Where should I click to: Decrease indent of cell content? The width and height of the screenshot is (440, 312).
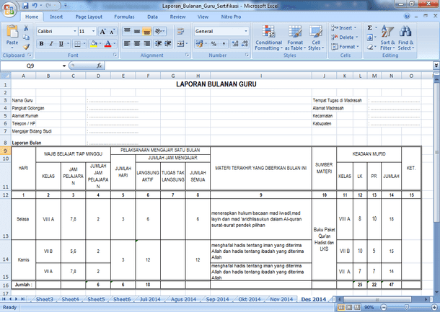click(x=158, y=43)
